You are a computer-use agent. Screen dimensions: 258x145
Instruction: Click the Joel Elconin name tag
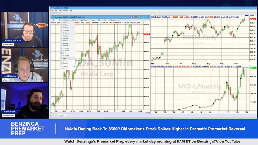(10, 76)
